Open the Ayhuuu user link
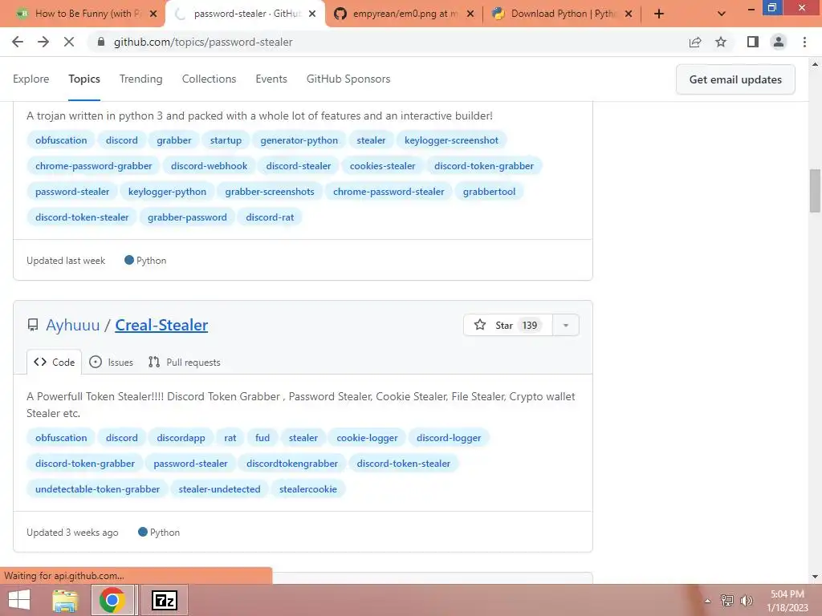The height and width of the screenshot is (616, 822). [72, 326]
